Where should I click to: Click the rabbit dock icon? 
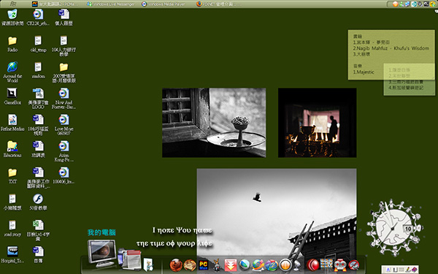pyautogui.click(x=217, y=265)
